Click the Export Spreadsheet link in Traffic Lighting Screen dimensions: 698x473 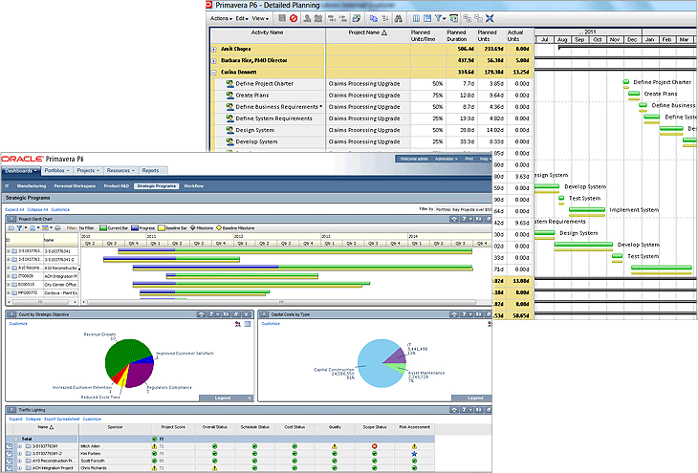(62, 419)
